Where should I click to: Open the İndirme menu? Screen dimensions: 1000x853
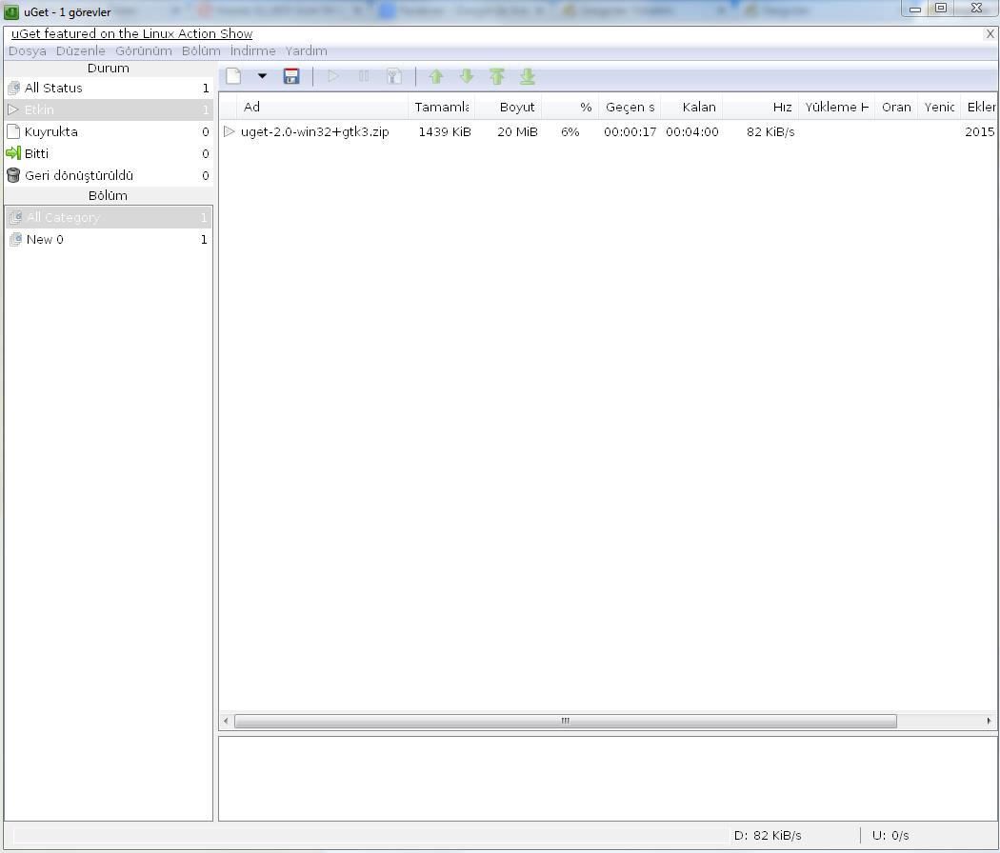pyautogui.click(x=252, y=51)
